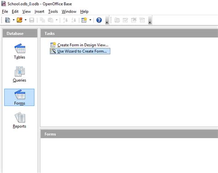Click the Edit object toolbar icon
The height and width of the screenshot is (173, 218).
tap(126, 20)
